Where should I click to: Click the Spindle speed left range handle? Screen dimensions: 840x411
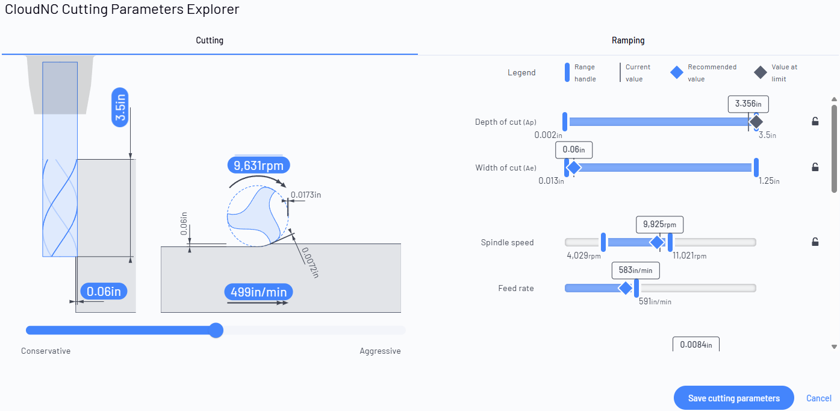coord(603,242)
